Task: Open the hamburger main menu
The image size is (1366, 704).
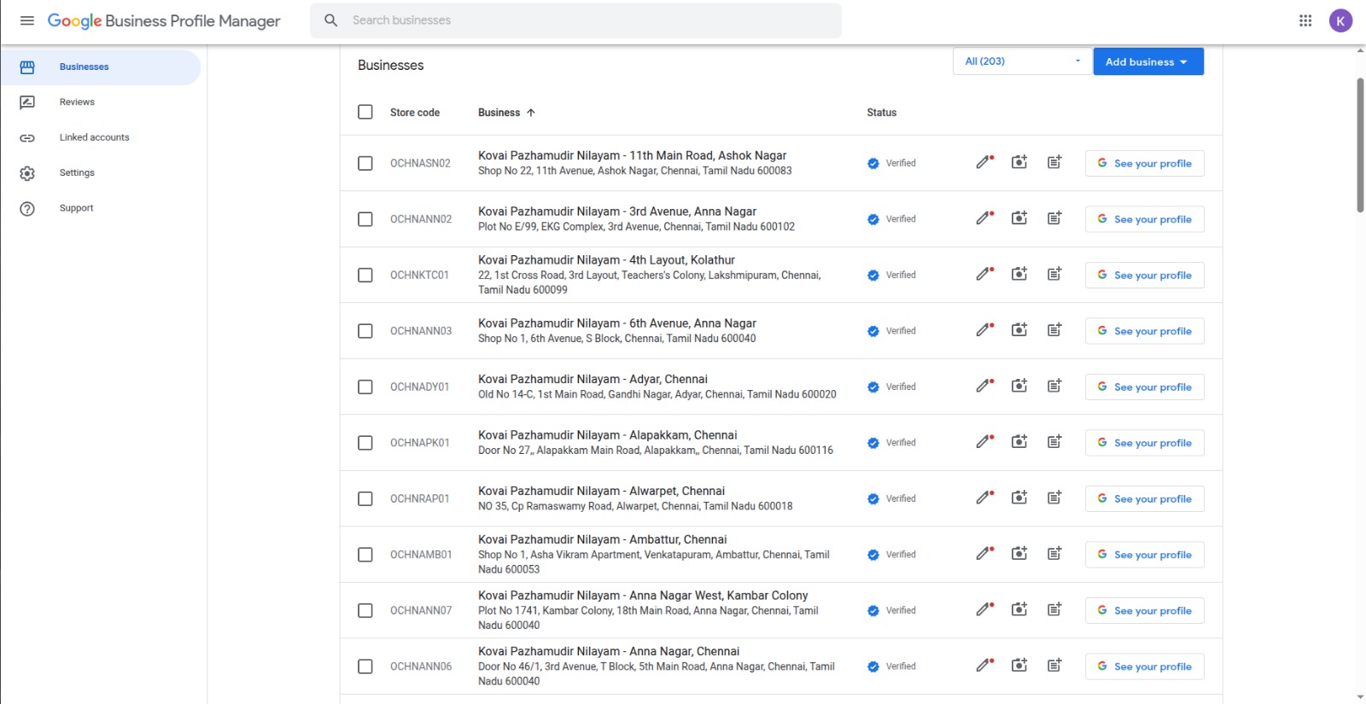Action: click(27, 20)
